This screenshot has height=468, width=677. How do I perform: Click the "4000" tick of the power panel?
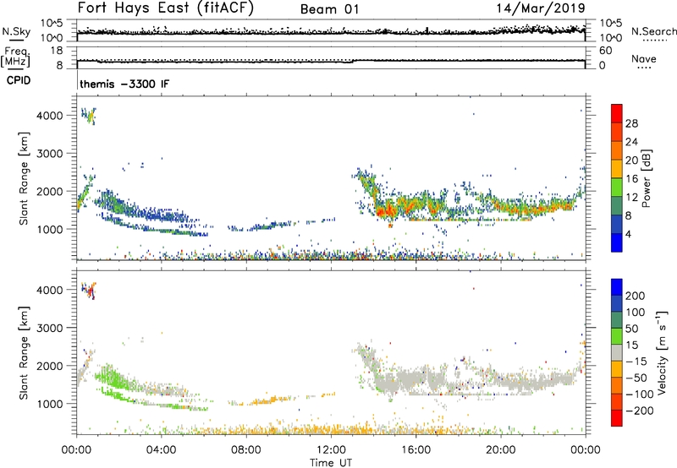coord(50,116)
